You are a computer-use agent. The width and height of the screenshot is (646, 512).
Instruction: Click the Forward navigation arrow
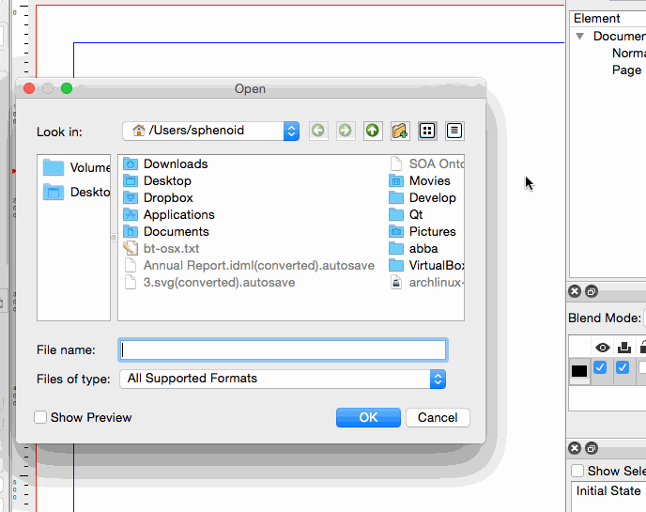(346, 131)
